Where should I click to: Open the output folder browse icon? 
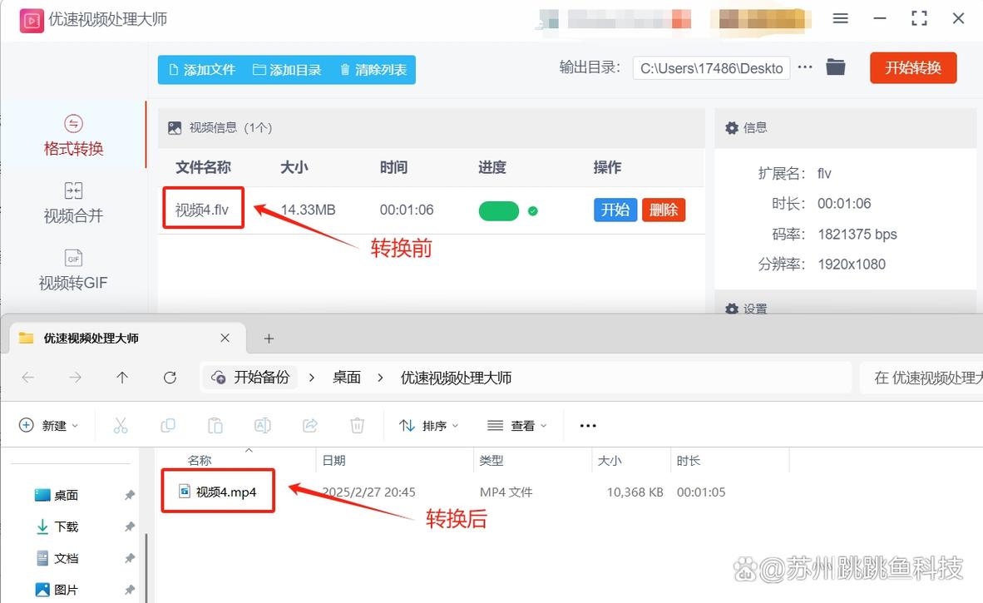click(835, 67)
